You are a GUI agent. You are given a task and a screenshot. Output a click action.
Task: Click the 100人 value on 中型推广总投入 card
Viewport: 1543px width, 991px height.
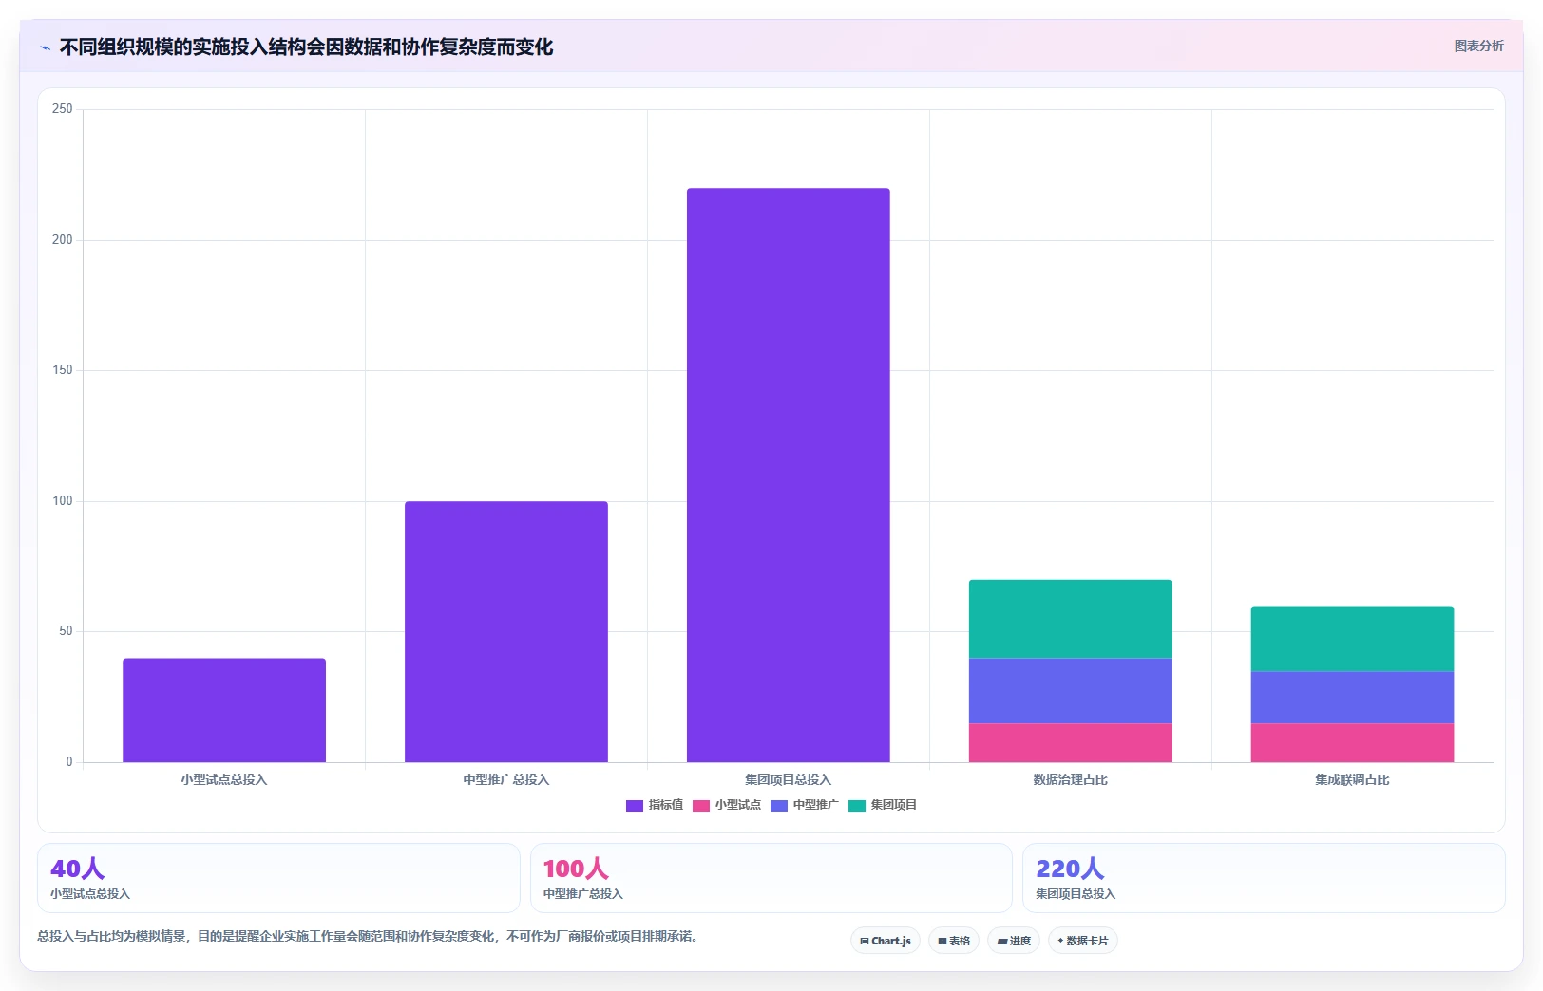576,869
